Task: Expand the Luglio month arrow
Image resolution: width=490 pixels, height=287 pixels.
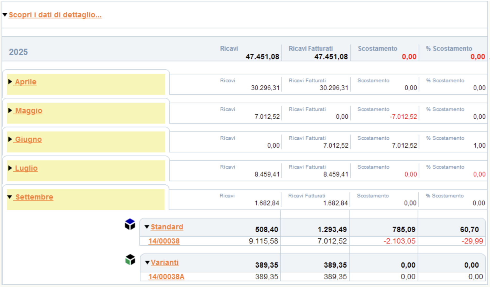Action: pyautogui.click(x=10, y=168)
